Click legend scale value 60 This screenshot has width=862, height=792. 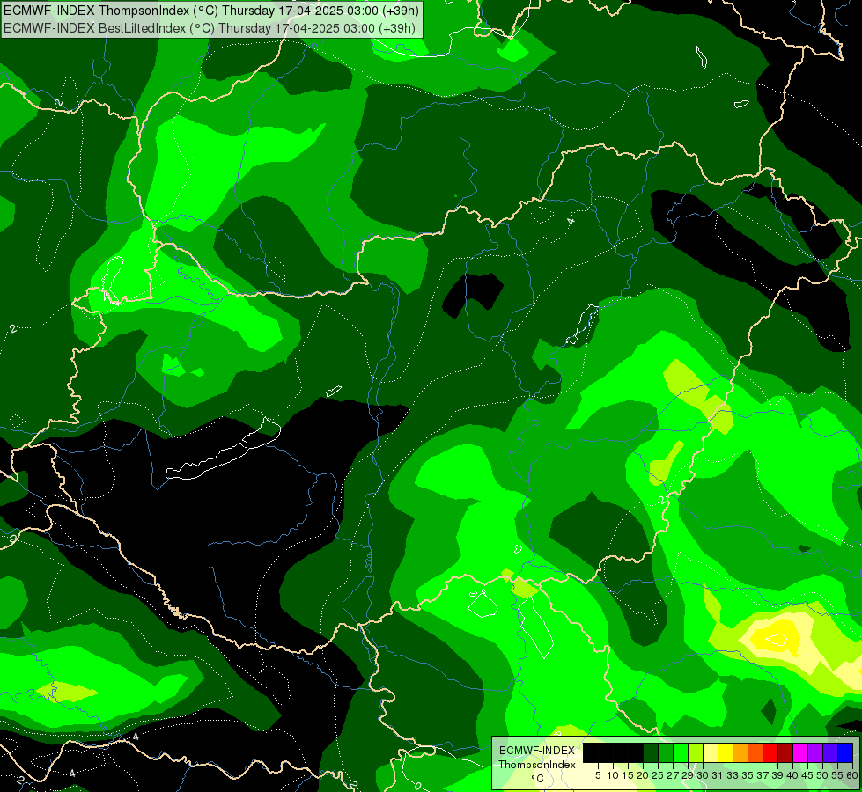[x=852, y=775]
